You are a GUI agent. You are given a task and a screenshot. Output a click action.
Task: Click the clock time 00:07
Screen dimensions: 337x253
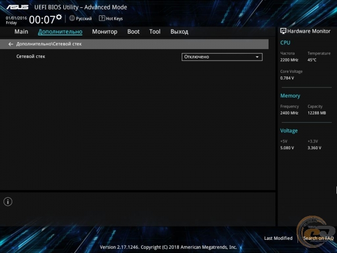click(x=42, y=20)
